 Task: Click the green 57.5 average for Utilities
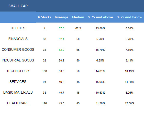tap(61, 28)
